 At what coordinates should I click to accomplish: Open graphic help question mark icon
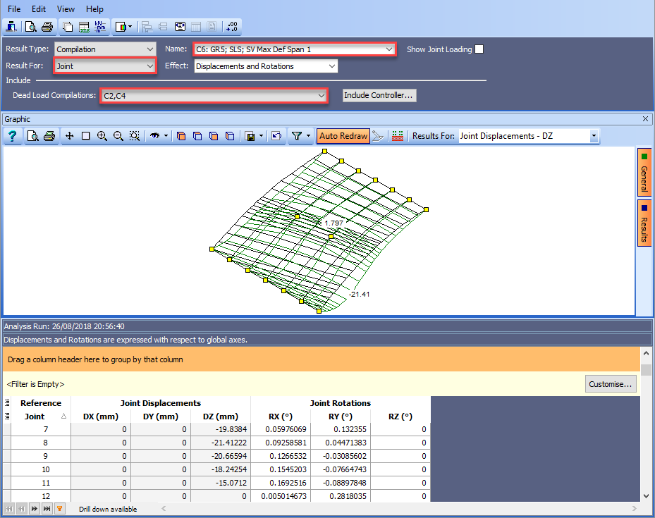tap(13, 136)
